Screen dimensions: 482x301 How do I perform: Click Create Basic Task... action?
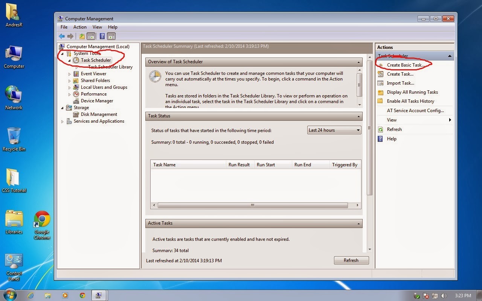tap(406, 65)
